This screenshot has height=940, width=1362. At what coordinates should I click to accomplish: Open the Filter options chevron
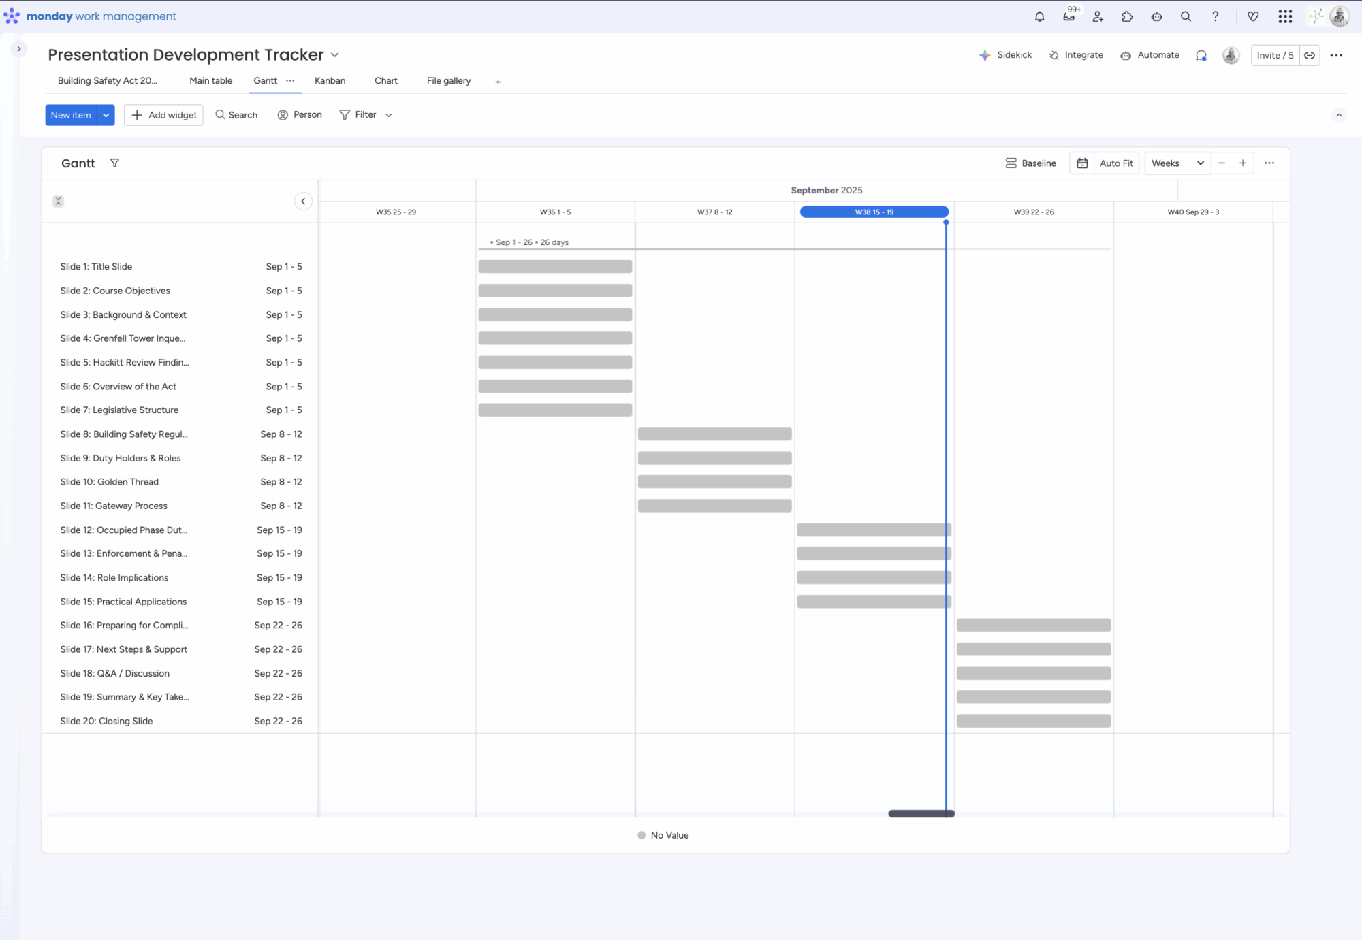(x=389, y=116)
